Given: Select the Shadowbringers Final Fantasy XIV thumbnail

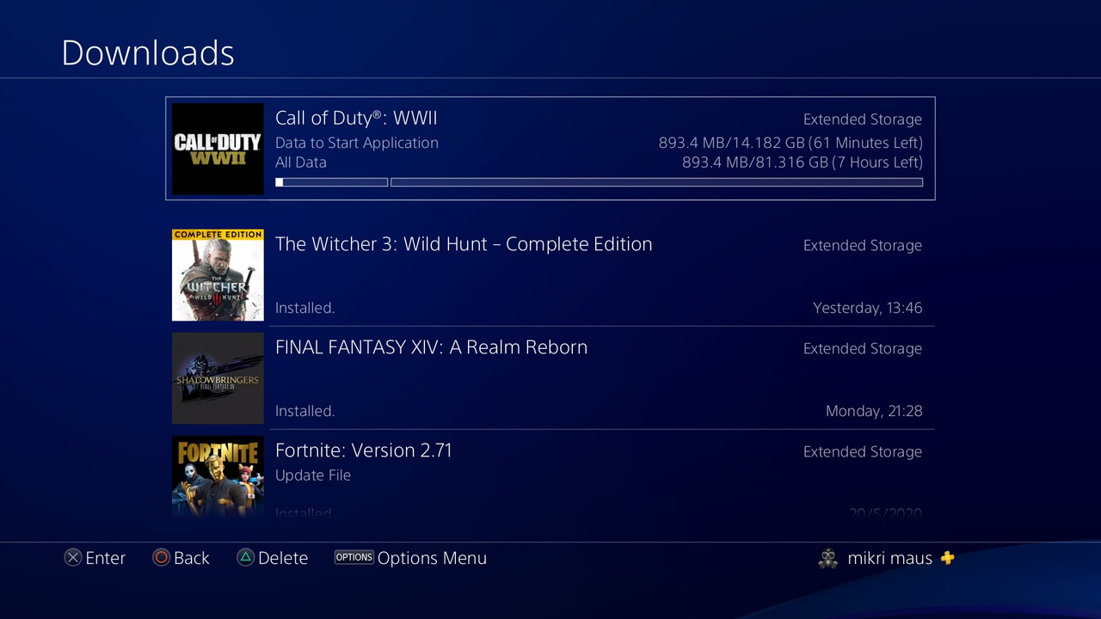Looking at the screenshot, I should tap(218, 378).
